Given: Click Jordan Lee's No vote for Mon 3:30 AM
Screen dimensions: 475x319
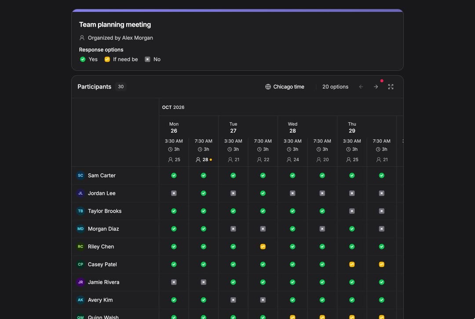Looking at the screenshot, I should (x=174, y=193).
